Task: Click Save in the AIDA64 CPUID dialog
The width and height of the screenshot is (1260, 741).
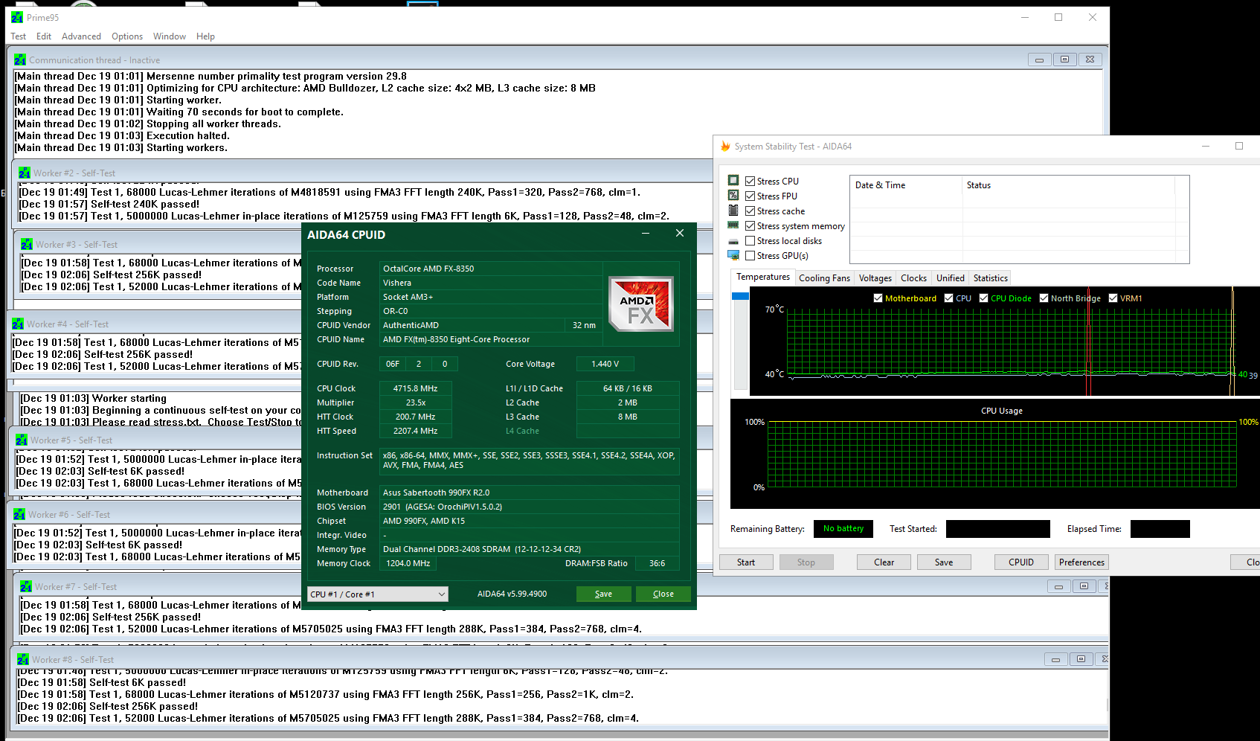Action: click(x=604, y=594)
